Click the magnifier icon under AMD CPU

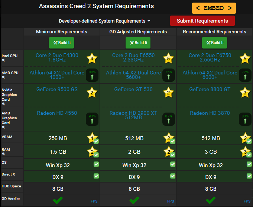(x=3, y=77)
